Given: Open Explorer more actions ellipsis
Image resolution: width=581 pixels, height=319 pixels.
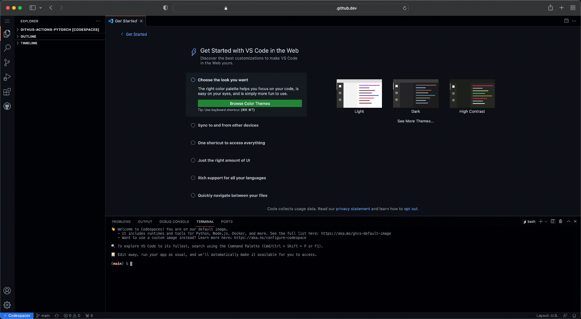Looking at the screenshot, I should [x=98, y=21].
